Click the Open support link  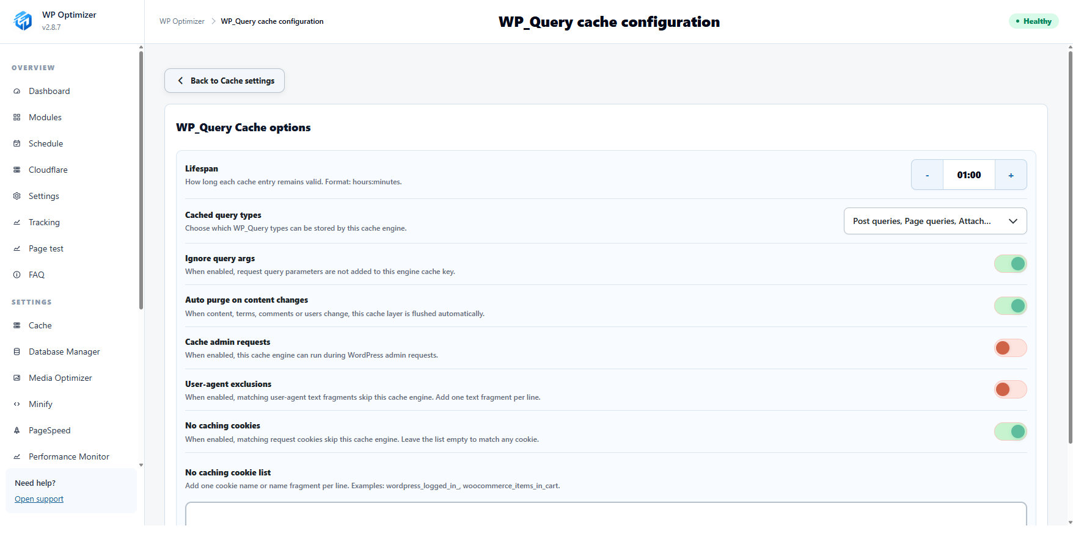(39, 499)
